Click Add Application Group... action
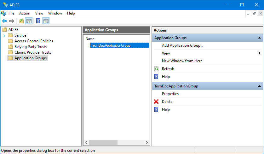The width and height of the screenshot is (264, 154). click(182, 45)
